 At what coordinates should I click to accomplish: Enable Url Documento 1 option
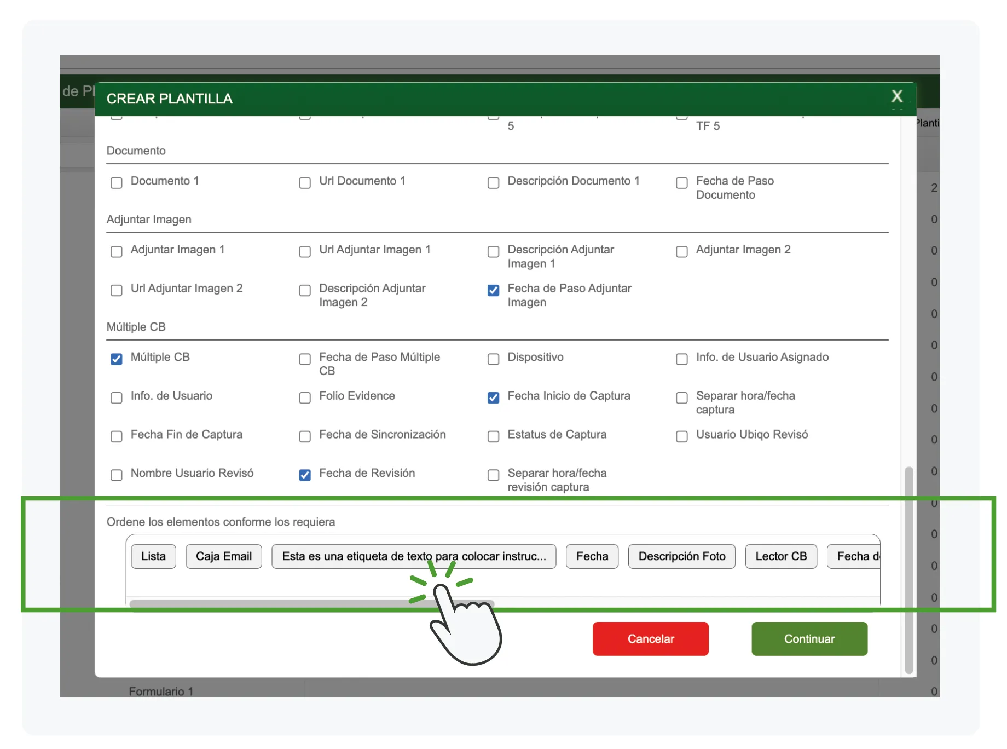[305, 182]
